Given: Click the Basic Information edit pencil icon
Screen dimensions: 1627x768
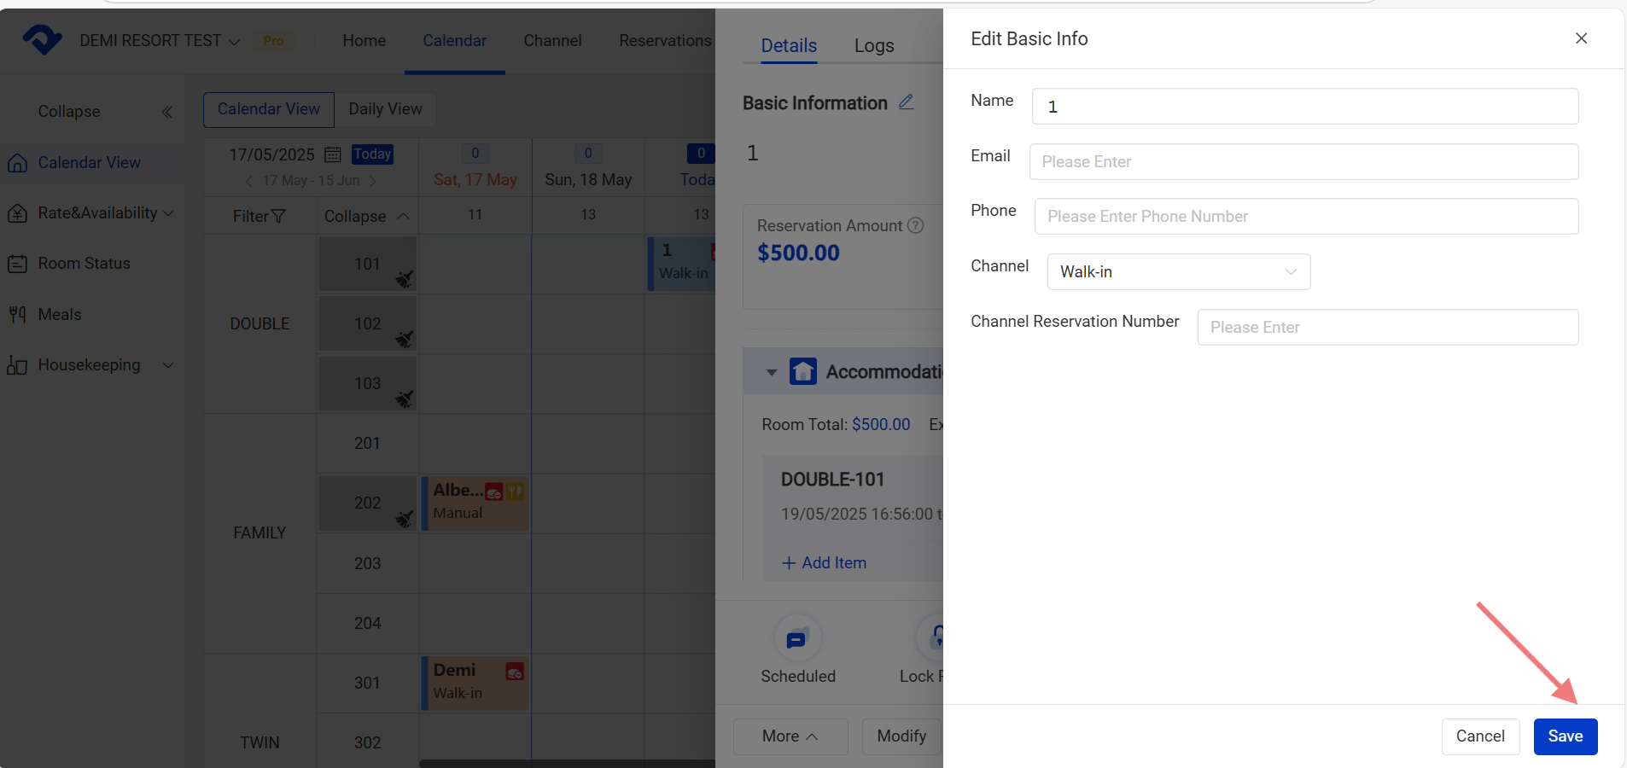Looking at the screenshot, I should point(906,102).
